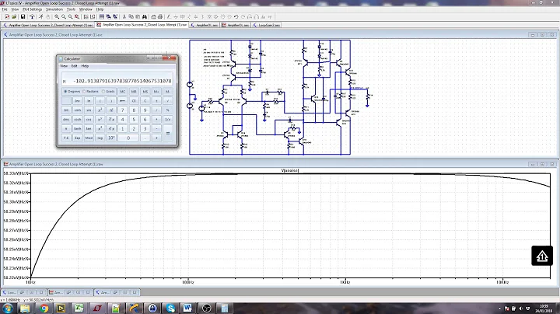Switch to the LoopGain2.asc tab
The width and height of the screenshot is (560, 314).
267,25
